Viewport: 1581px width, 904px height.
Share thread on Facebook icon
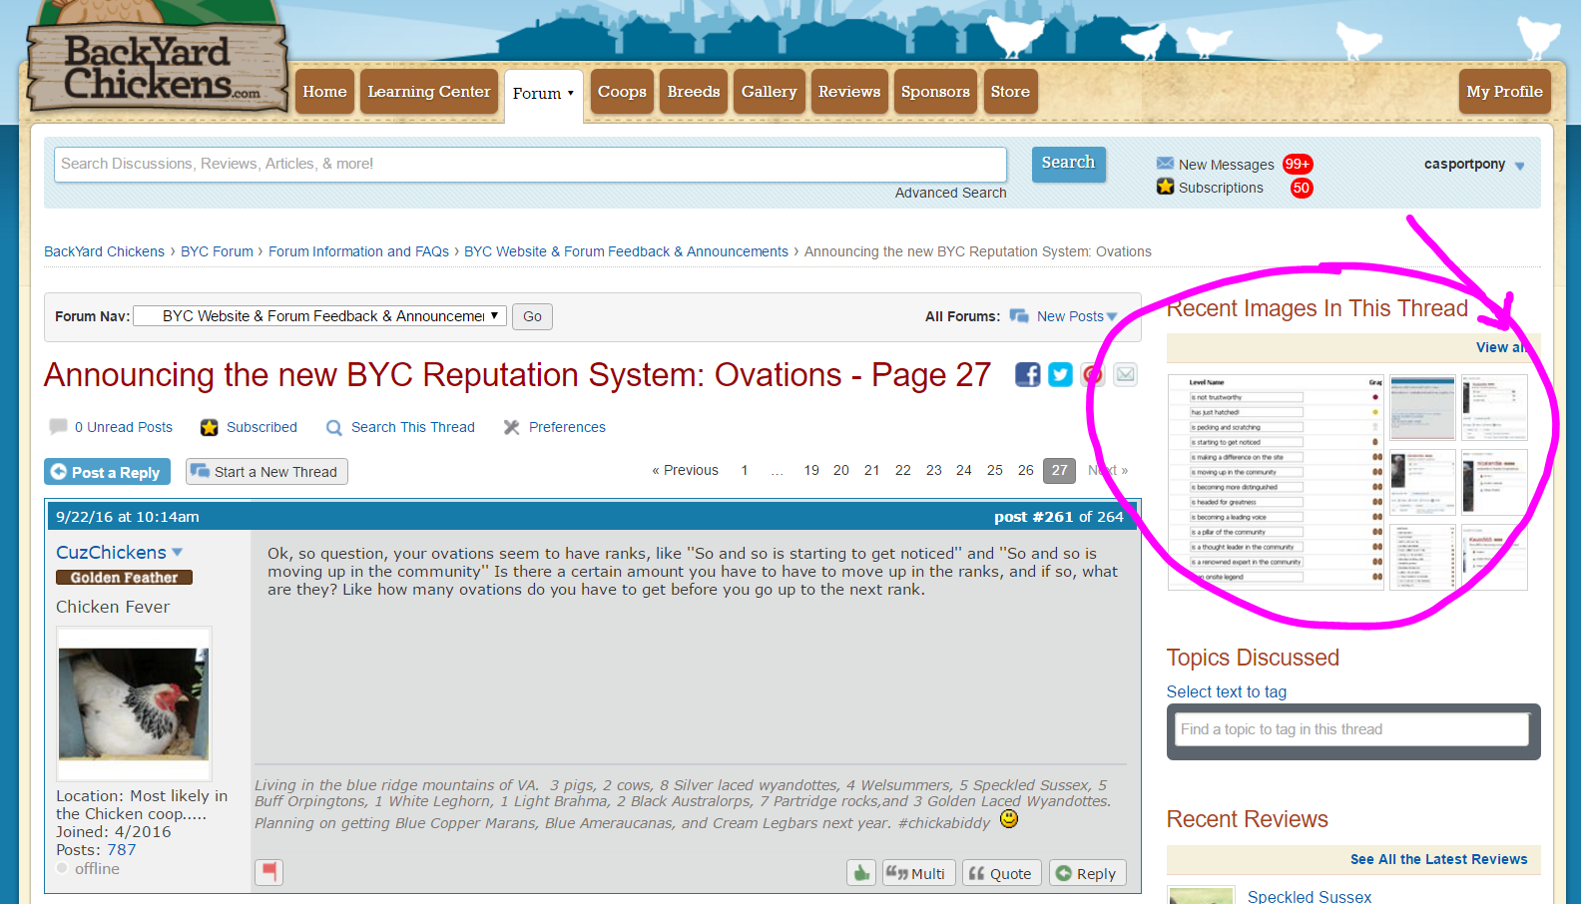click(x=1027, y=374)
